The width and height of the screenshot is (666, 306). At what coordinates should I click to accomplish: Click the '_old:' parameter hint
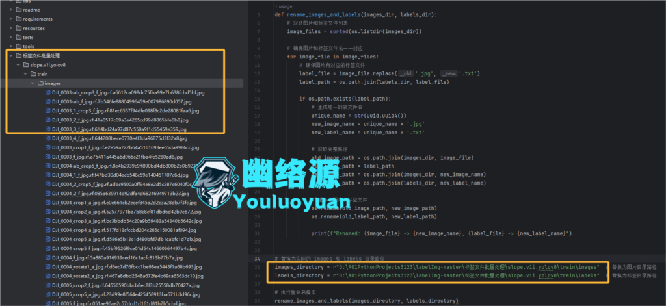point(406,73)
